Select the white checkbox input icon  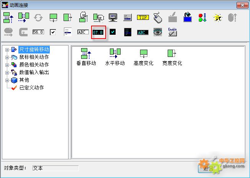(x=53, y=32)
